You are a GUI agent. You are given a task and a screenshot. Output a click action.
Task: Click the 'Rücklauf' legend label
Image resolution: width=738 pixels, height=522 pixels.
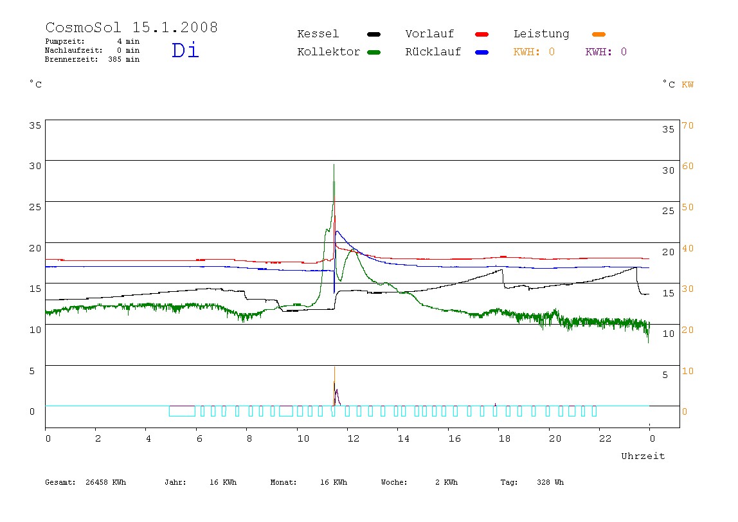(x=433, y=52)
